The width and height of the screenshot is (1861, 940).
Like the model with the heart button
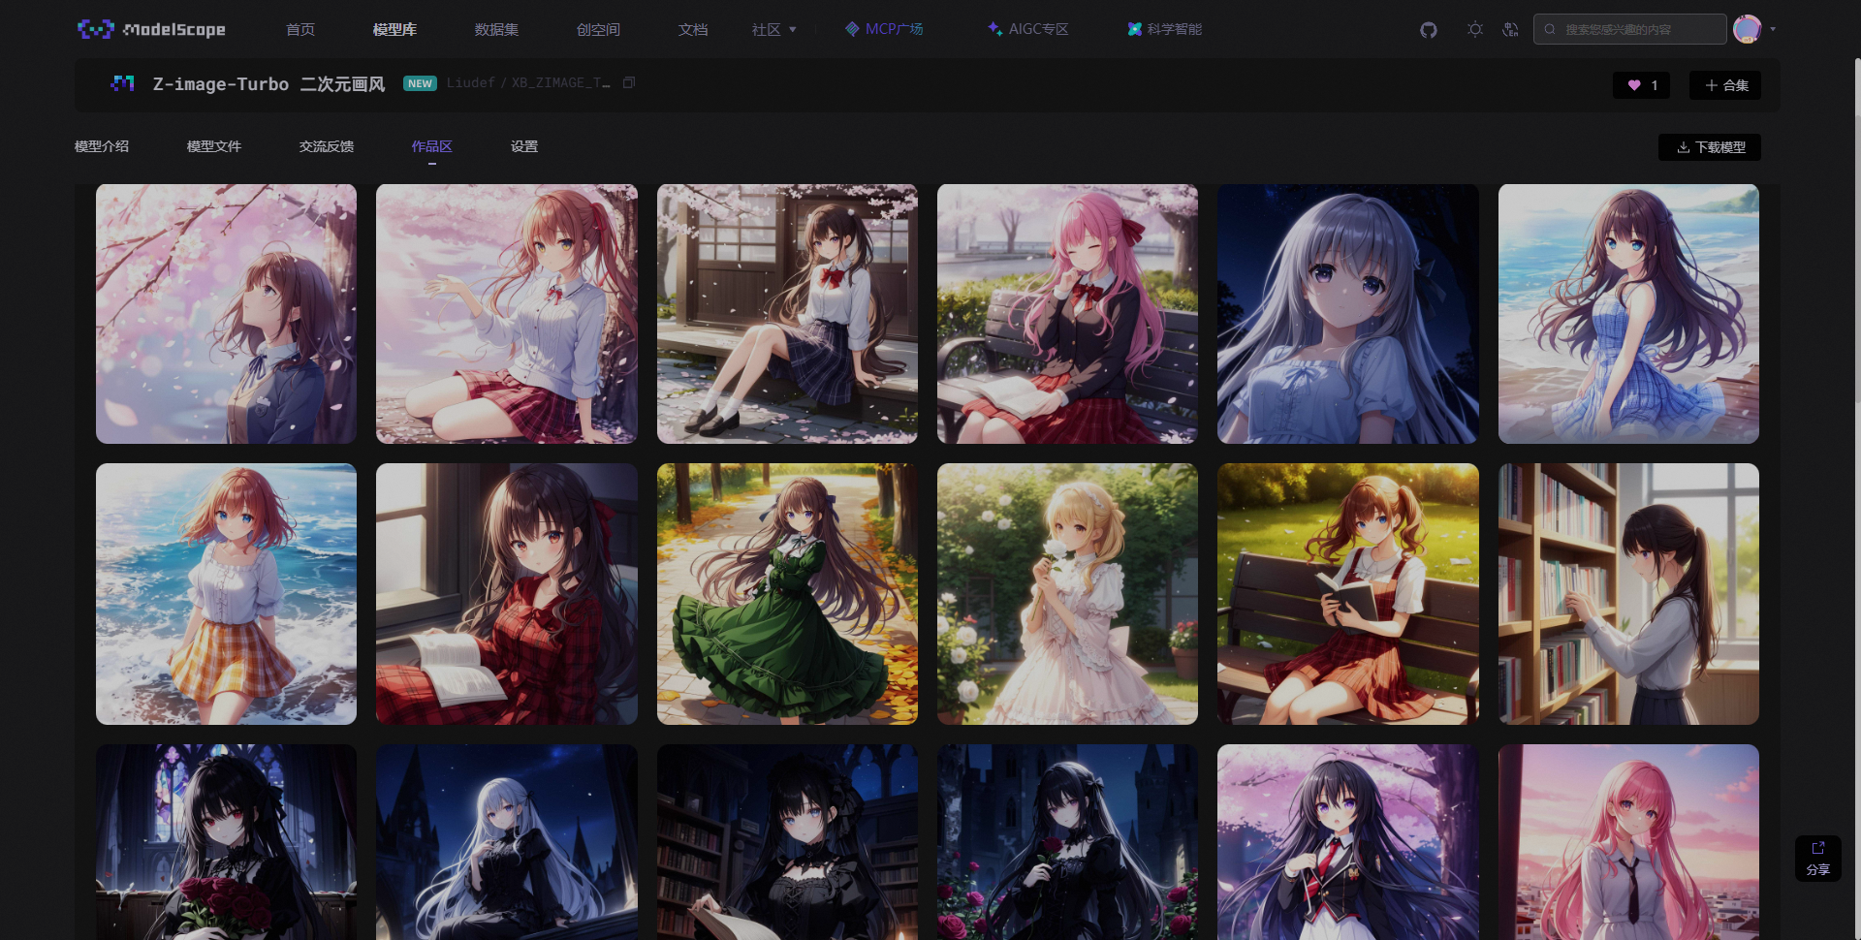[x=1642, y=85]
